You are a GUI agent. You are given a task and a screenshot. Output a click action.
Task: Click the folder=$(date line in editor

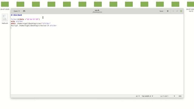pos(25,19)
